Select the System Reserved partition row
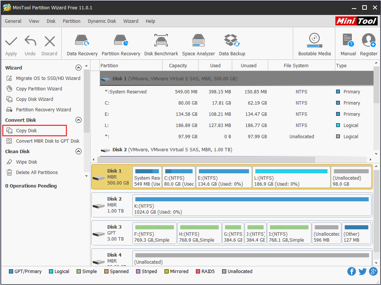Viewport: 381px width, 285px height. coord(236,92)
